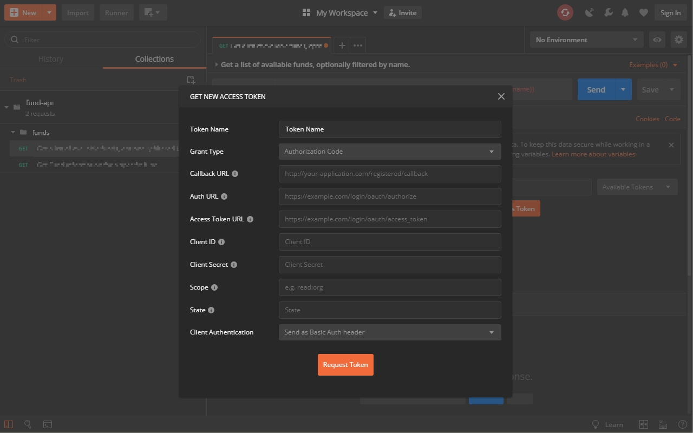
Task: Open the Runner
Action: click(117, 12)
